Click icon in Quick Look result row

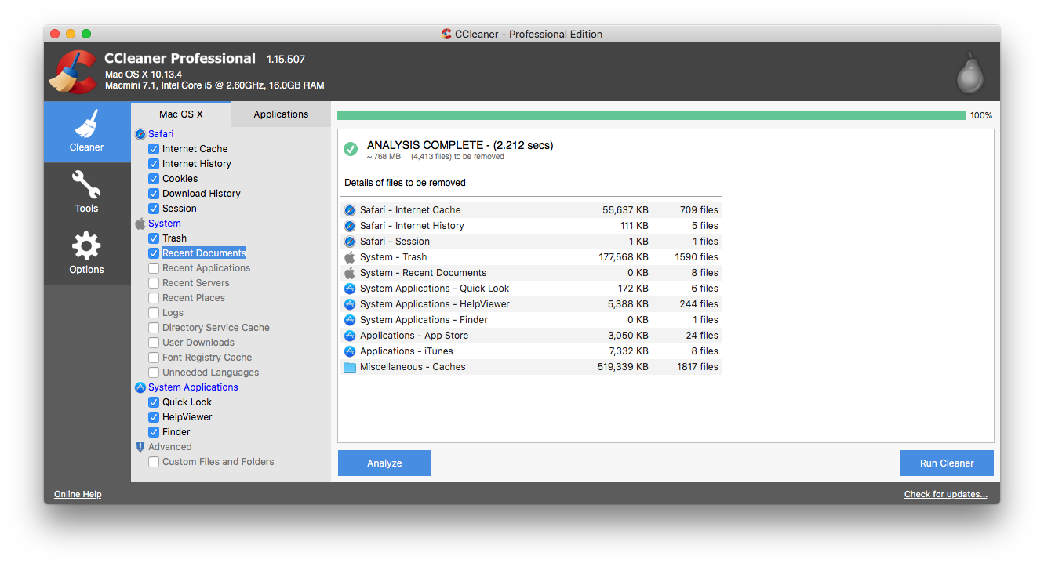point(350,289)
